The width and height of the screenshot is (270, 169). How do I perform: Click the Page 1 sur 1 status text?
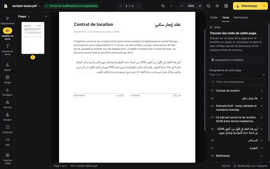[x=60, y=166]
